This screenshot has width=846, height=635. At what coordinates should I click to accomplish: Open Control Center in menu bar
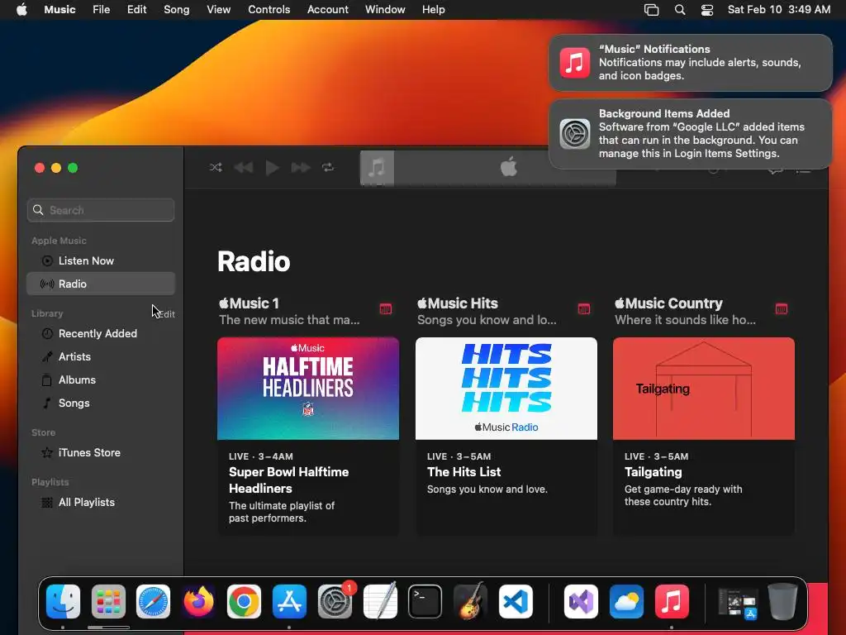(707, 10)
